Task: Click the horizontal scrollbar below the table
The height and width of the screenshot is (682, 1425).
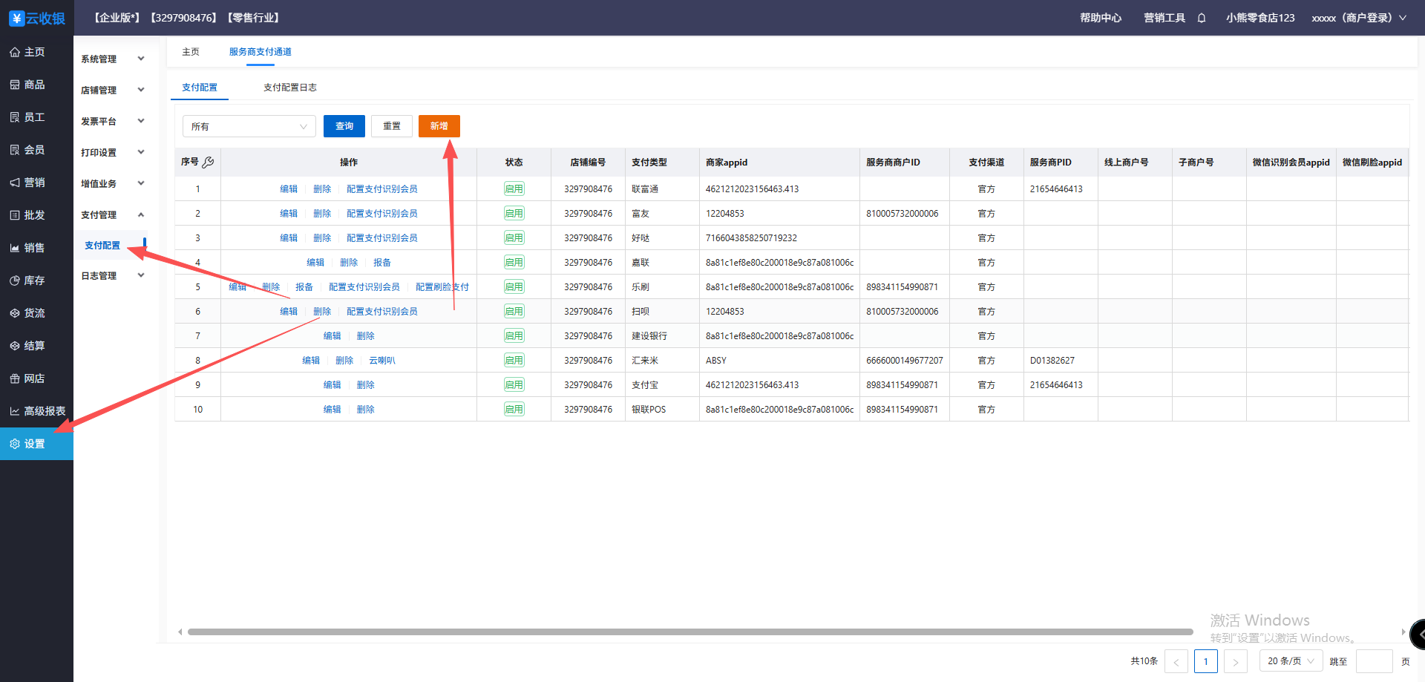Action: point(690,632)
